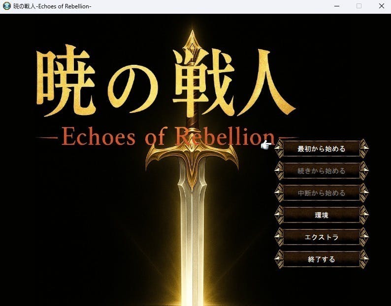The height and width of the screenshot is (306, 391).
Task: Click the app icon in the title bar
Action: (6, 6)
